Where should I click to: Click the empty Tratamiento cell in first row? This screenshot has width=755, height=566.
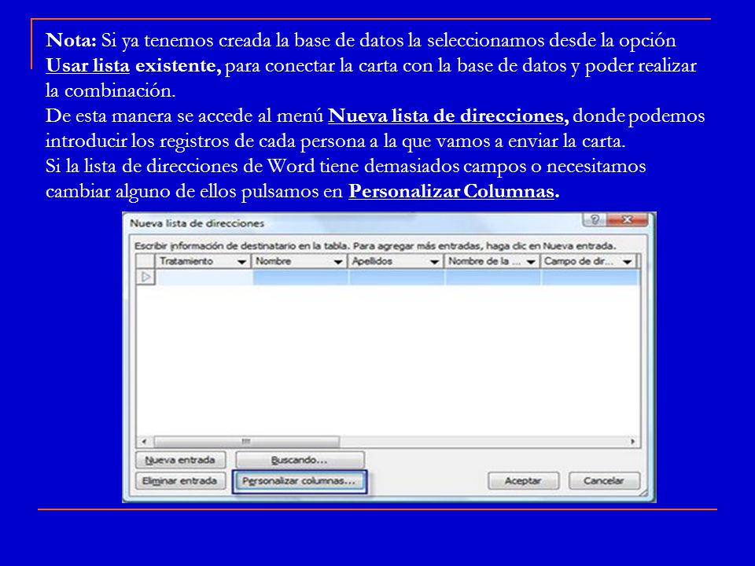pos(204,277)
